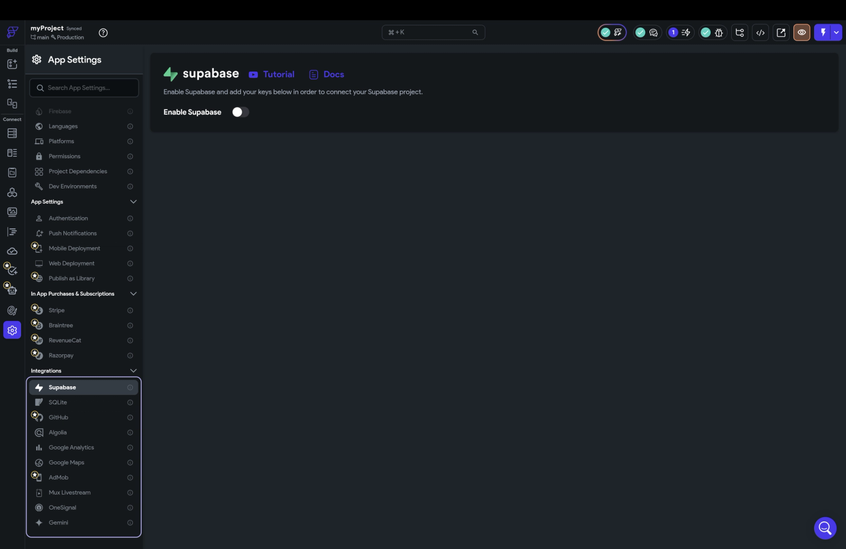Open Web Deployment settings
This screenshot has width=846, height=549.
point(84,263)
